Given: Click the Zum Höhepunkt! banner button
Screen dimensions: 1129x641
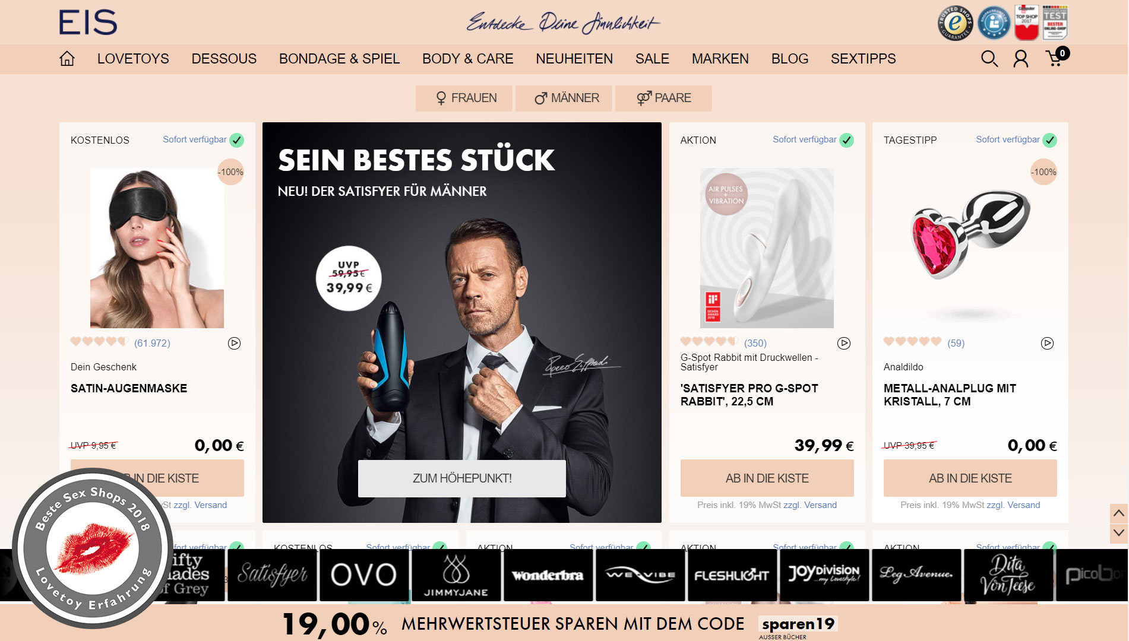Looking at the screenshot, I should tap(462, 478).
